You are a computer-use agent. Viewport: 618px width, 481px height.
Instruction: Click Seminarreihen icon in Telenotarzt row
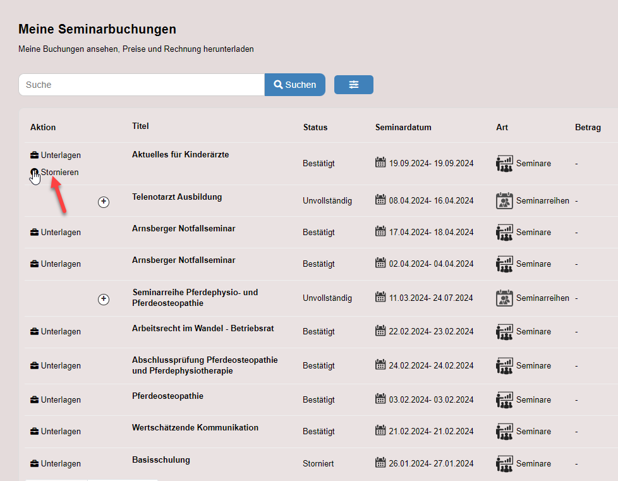tap(504, 201)
